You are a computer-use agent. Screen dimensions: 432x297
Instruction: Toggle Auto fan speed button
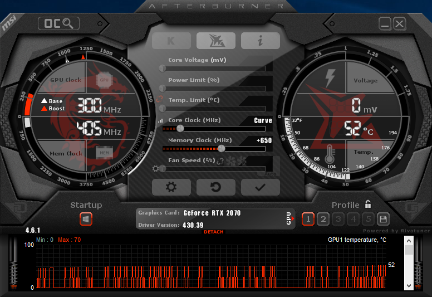(270, 174)
